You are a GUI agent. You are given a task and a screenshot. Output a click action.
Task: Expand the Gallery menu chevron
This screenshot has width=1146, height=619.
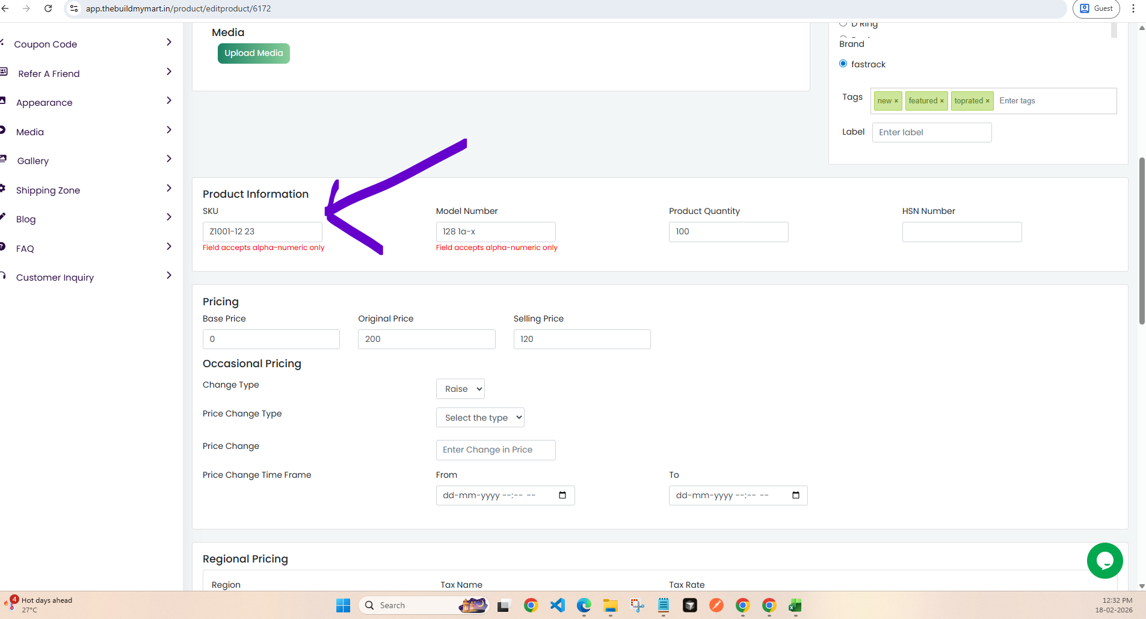click(169, 159)
